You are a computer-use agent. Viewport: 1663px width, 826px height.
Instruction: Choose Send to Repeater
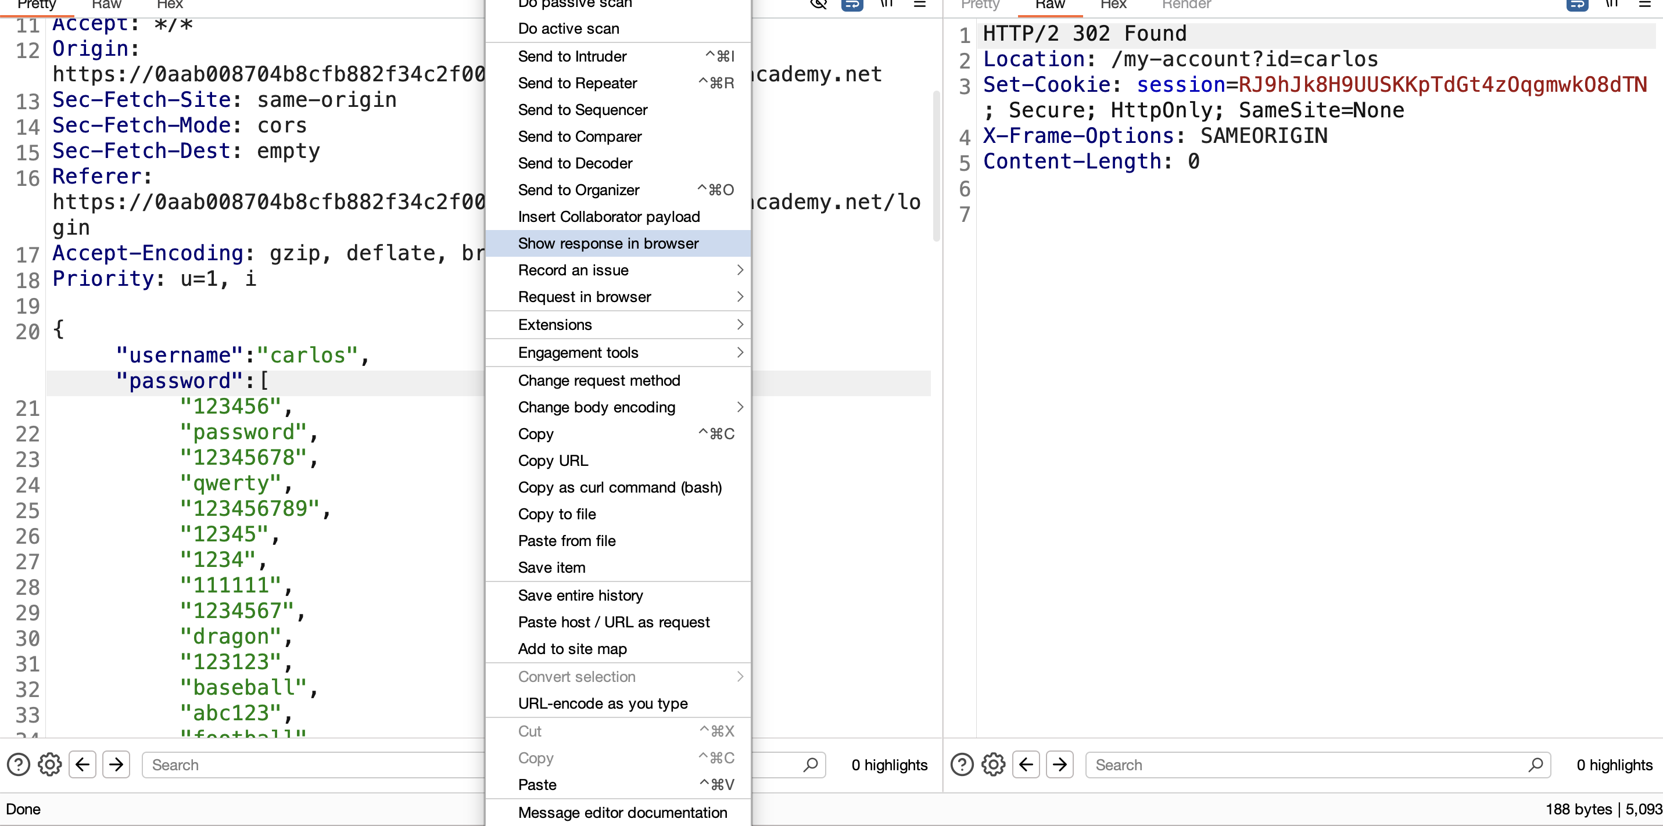[x=618, y=83]
